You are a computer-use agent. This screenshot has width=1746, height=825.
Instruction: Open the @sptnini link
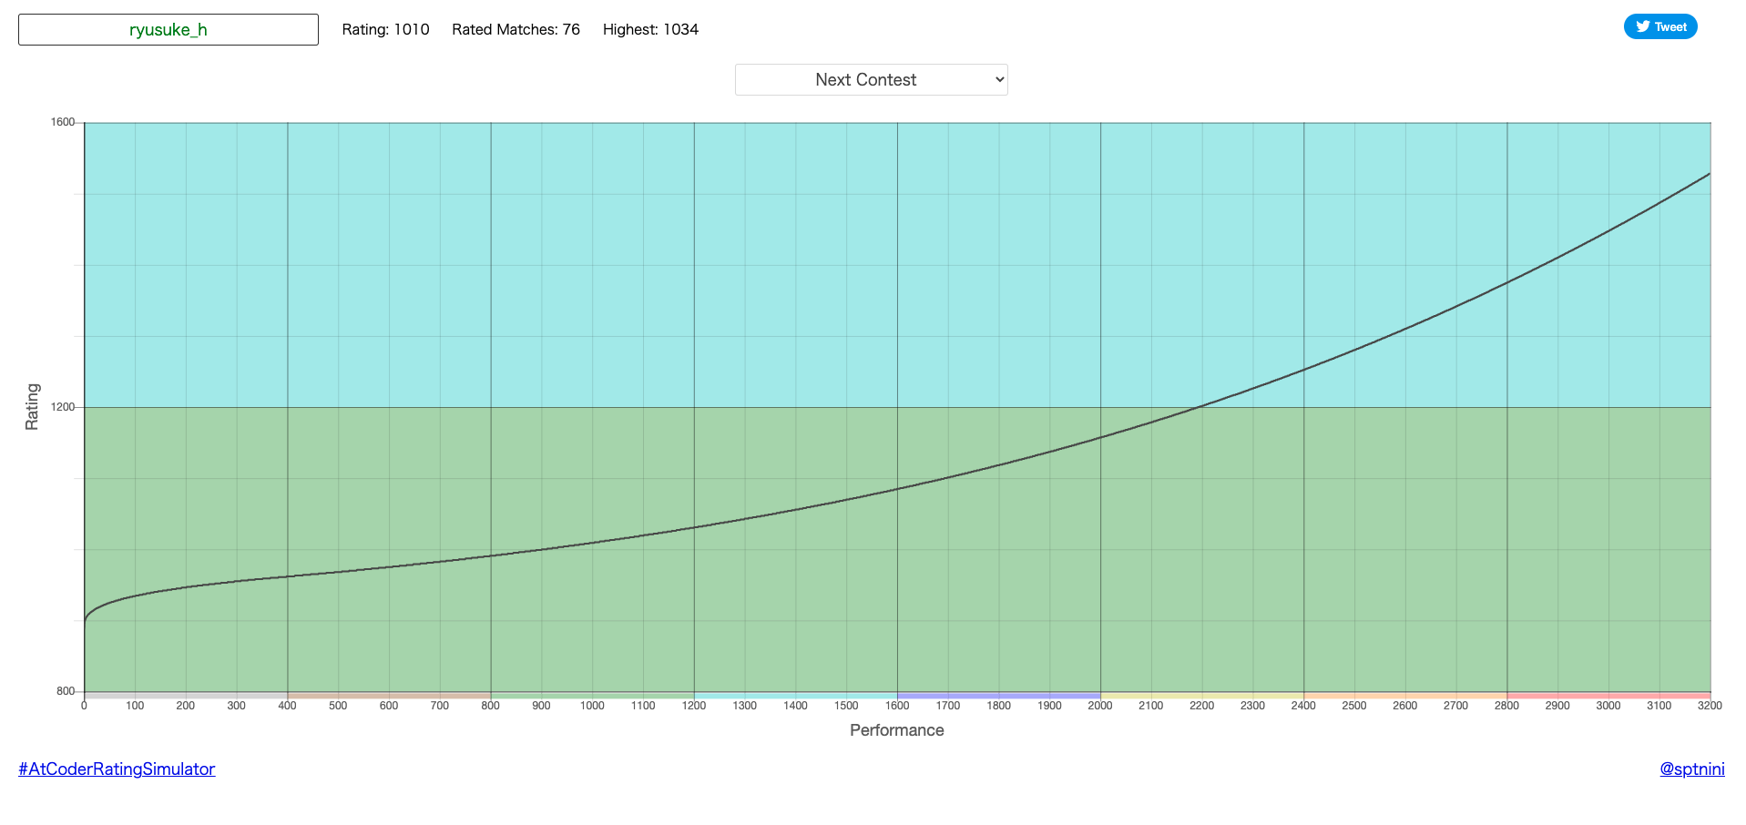tap(1693, 769)
